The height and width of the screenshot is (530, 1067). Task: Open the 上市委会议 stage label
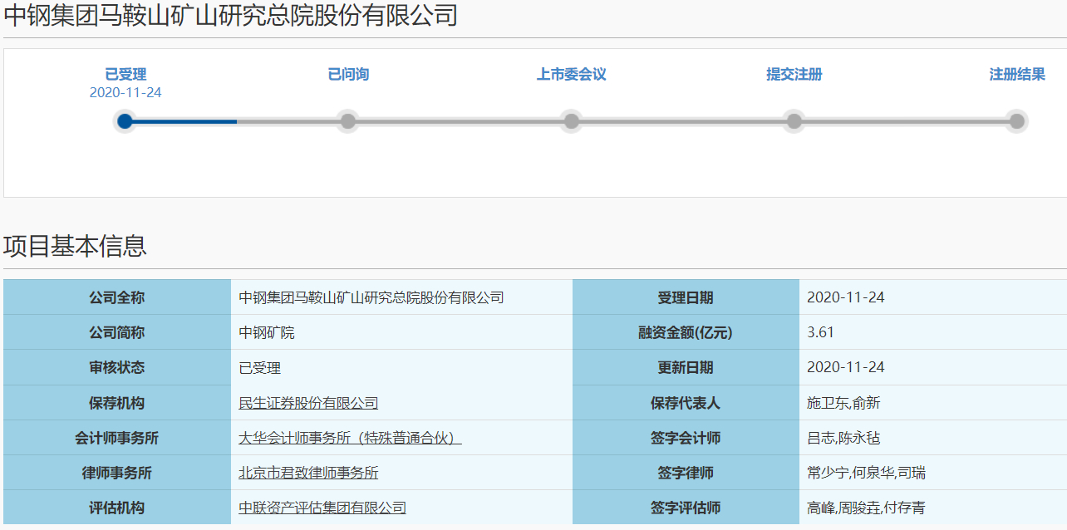pos(572,75)
